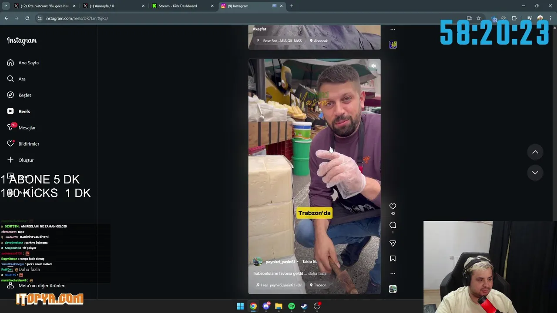Open File Explorer from the taskbar
The image size is (557, 313).
click(278, 306)
